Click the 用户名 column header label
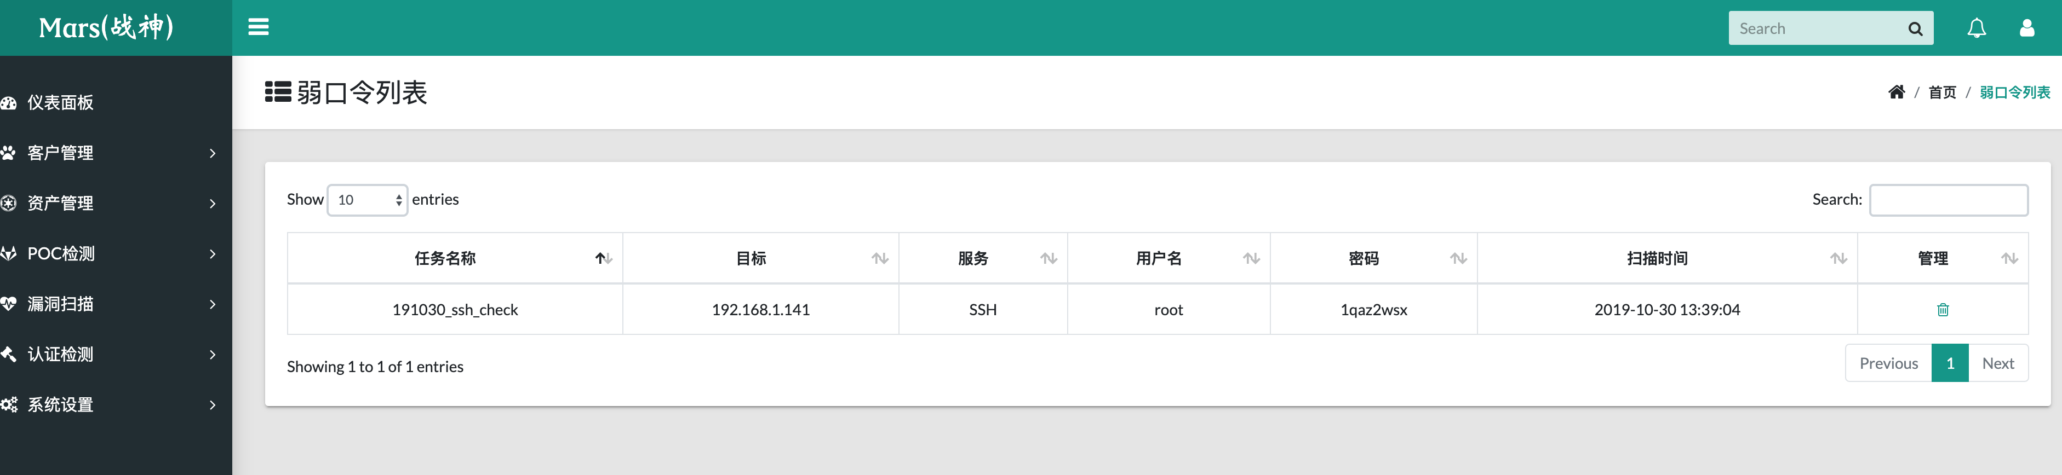2062x475 pixels. pyautogui.click(x=1158, y=258)
